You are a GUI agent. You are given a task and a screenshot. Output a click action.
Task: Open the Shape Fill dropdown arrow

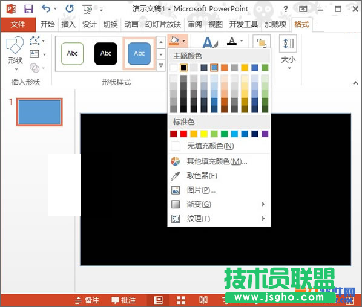tap(183, 41)
